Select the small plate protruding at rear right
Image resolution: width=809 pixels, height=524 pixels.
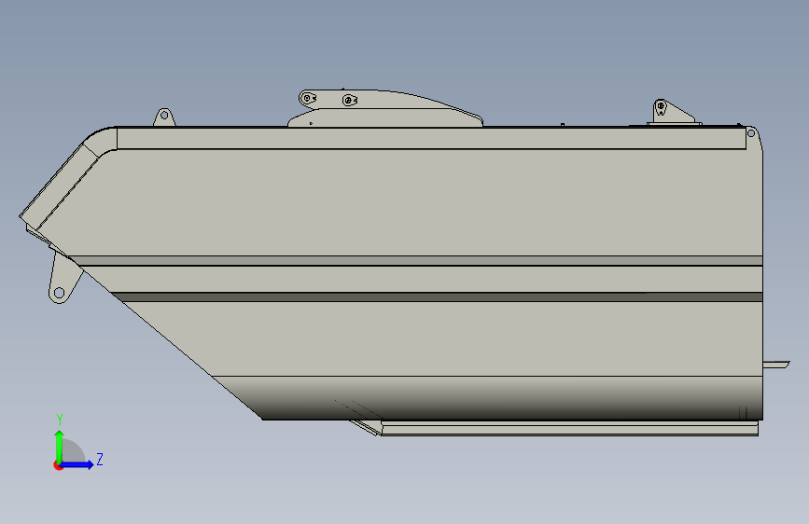tap(776, 365)
